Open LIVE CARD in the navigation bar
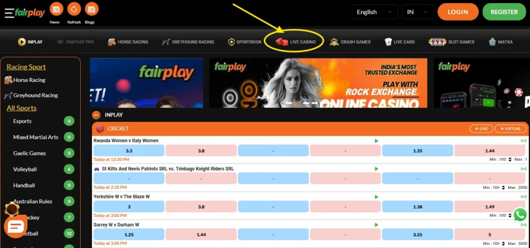Screen dimensions: 530x248 click(400, 42)
